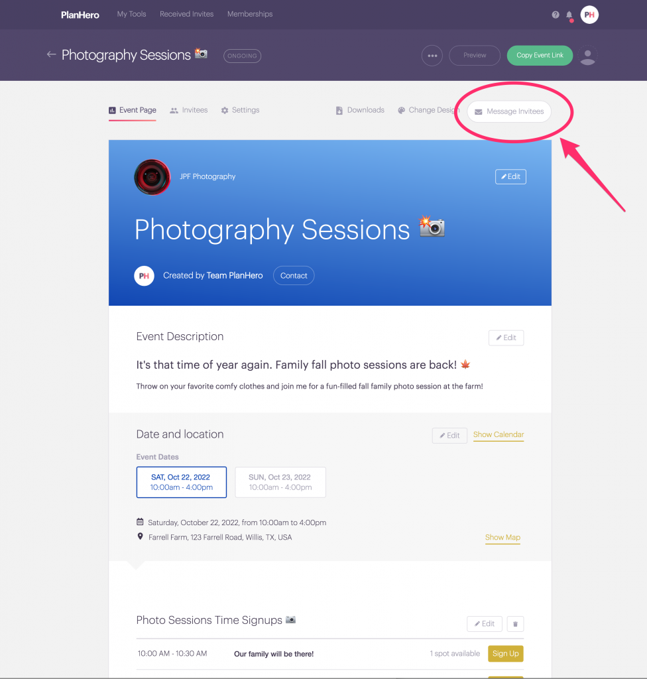
Task: Click the gray user profile silhouette icon
Action: [587, 56]
